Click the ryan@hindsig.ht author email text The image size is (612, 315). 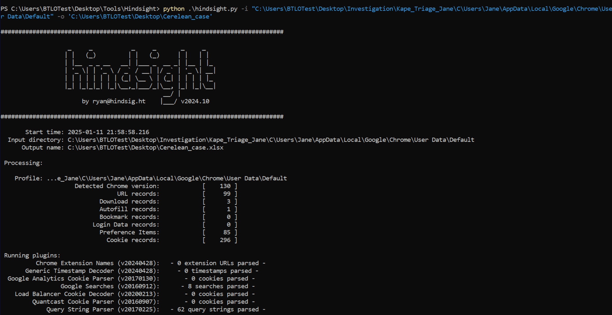(119, 101)
